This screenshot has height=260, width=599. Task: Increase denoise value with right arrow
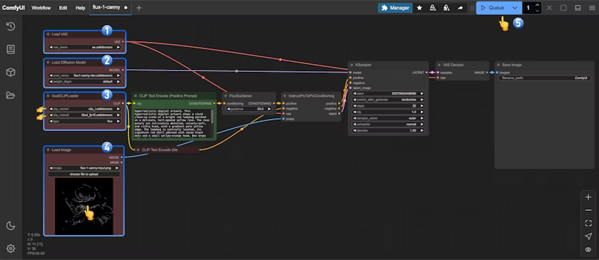coord(422,130)
